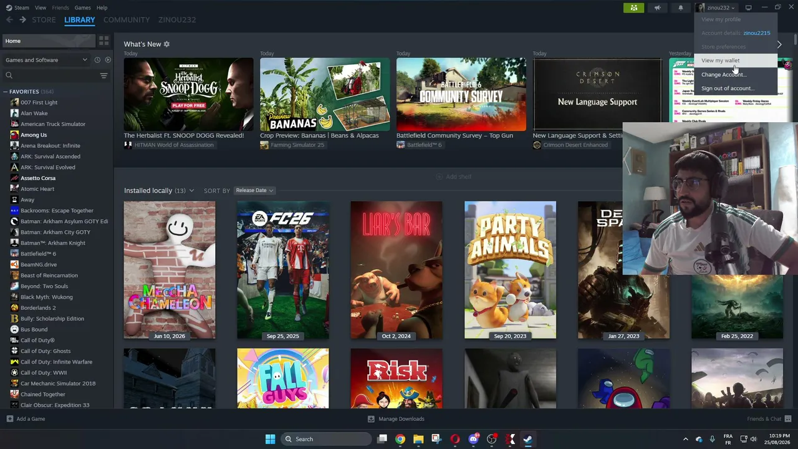The width and height of the screenshot is (798, 449).
Task: Open the Party Animals game cover
Action: 510,270
